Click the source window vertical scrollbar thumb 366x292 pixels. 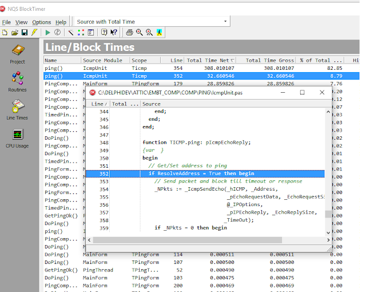pyautogui.click(x=328, y=214)
